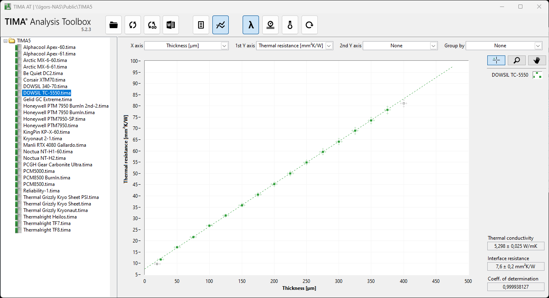This screenshot has height=298, width=549.
Task: Activate the magnifier zoom tool
Action: pos(517,60)
